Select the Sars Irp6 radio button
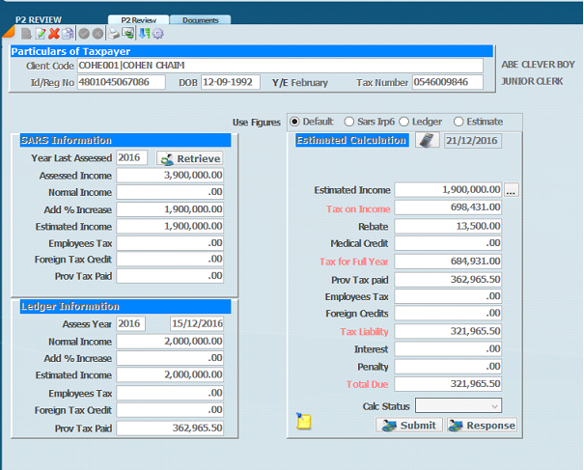Screen dimensions: 584x470 [349, 122]
